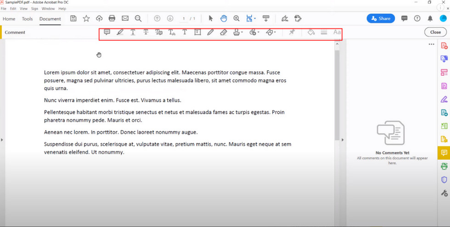Image resolution: width=450 pixels, height=227 pixels.
Task: Open the fill color picker
Action: pos(311,32)
